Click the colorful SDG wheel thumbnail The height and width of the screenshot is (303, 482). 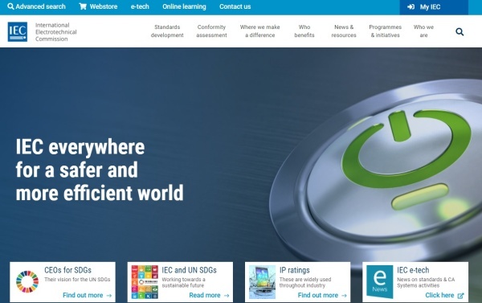click(x=27, y=281)
